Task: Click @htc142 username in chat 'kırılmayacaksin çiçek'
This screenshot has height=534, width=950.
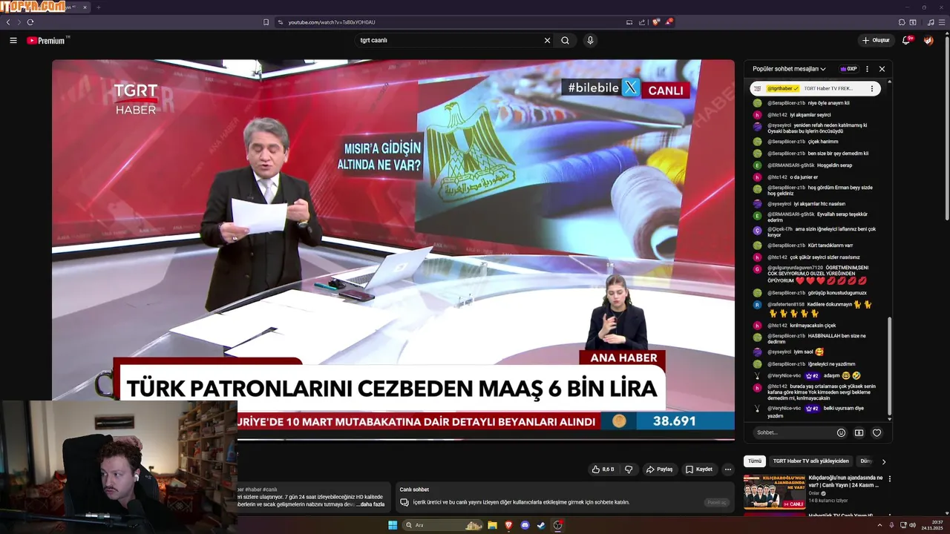Action: [x=777, y=326]
